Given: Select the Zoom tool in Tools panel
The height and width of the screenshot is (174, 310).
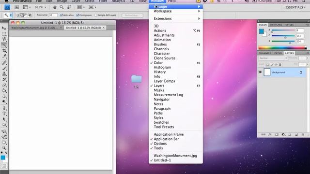Looking at the screenshot, I should 4,148.
